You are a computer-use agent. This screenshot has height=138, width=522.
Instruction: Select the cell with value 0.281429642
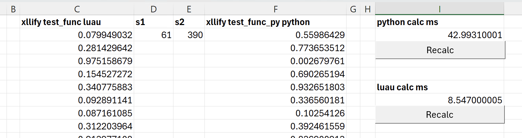click(77, 48)
